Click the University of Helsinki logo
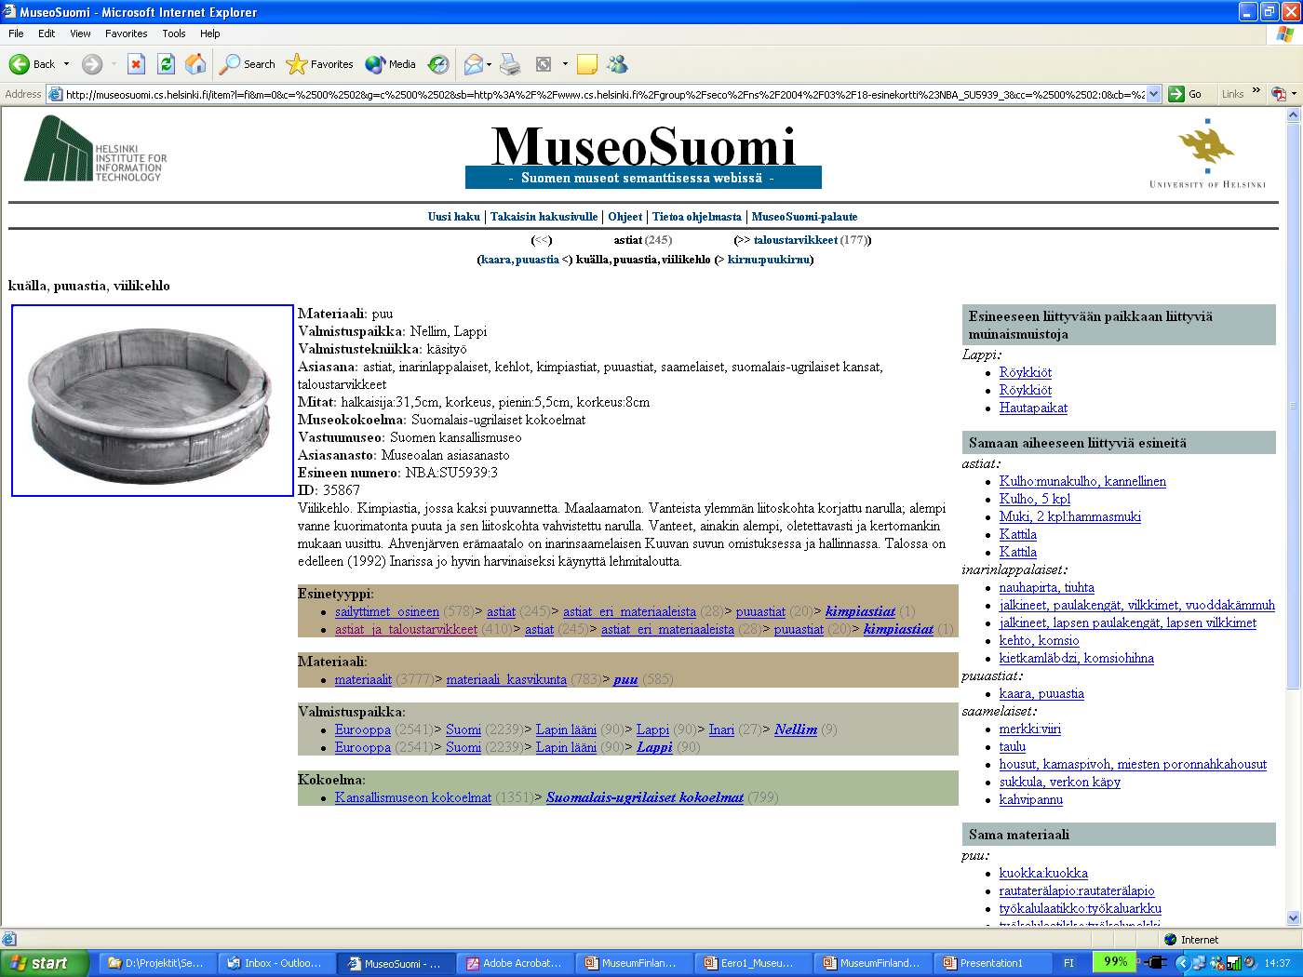Viewport: 1303px width, 977px height. 1207,154
